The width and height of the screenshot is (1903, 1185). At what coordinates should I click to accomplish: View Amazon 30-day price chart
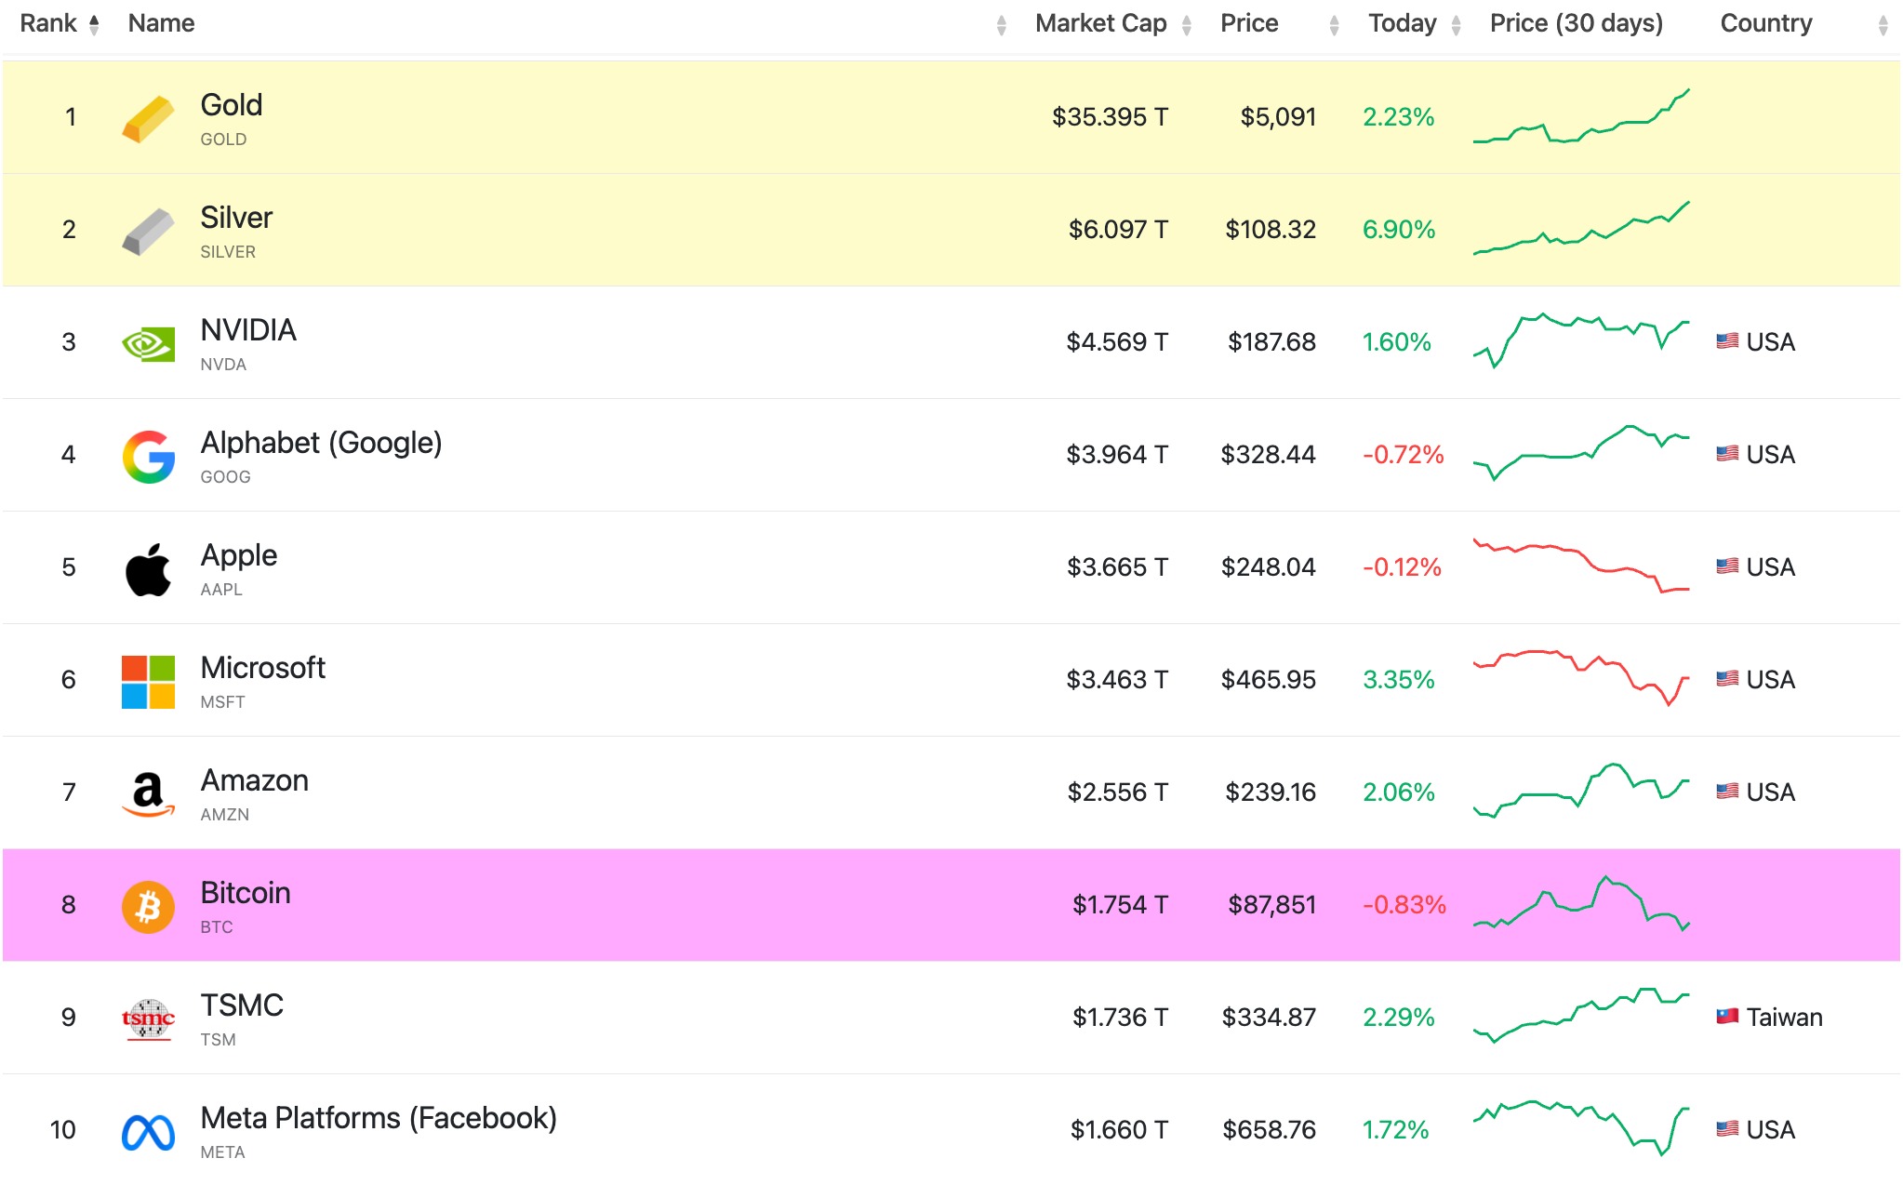pyautogui.click(x=1581, y=791)
